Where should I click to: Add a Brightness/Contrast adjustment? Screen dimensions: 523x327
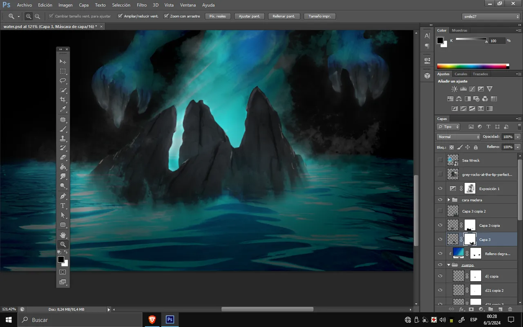click(454, 89)
